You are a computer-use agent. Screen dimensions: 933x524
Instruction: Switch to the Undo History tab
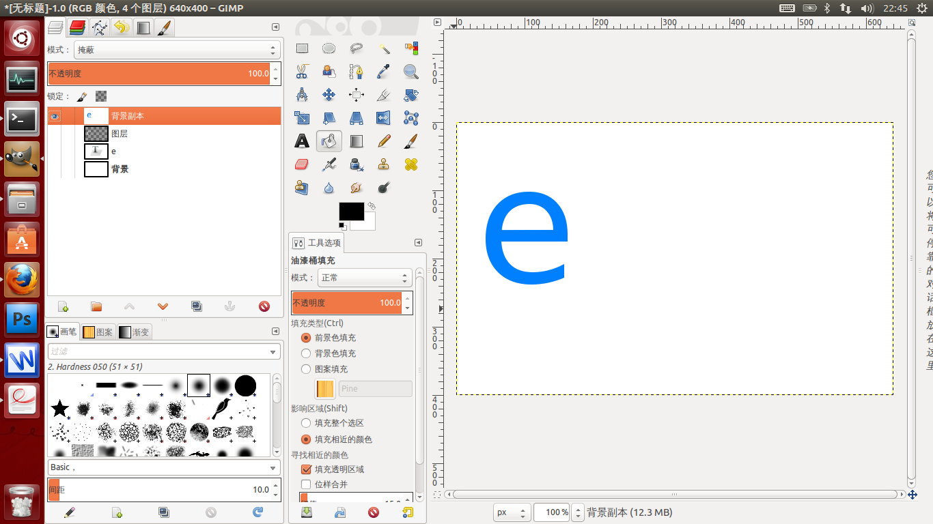coord(121,27)
